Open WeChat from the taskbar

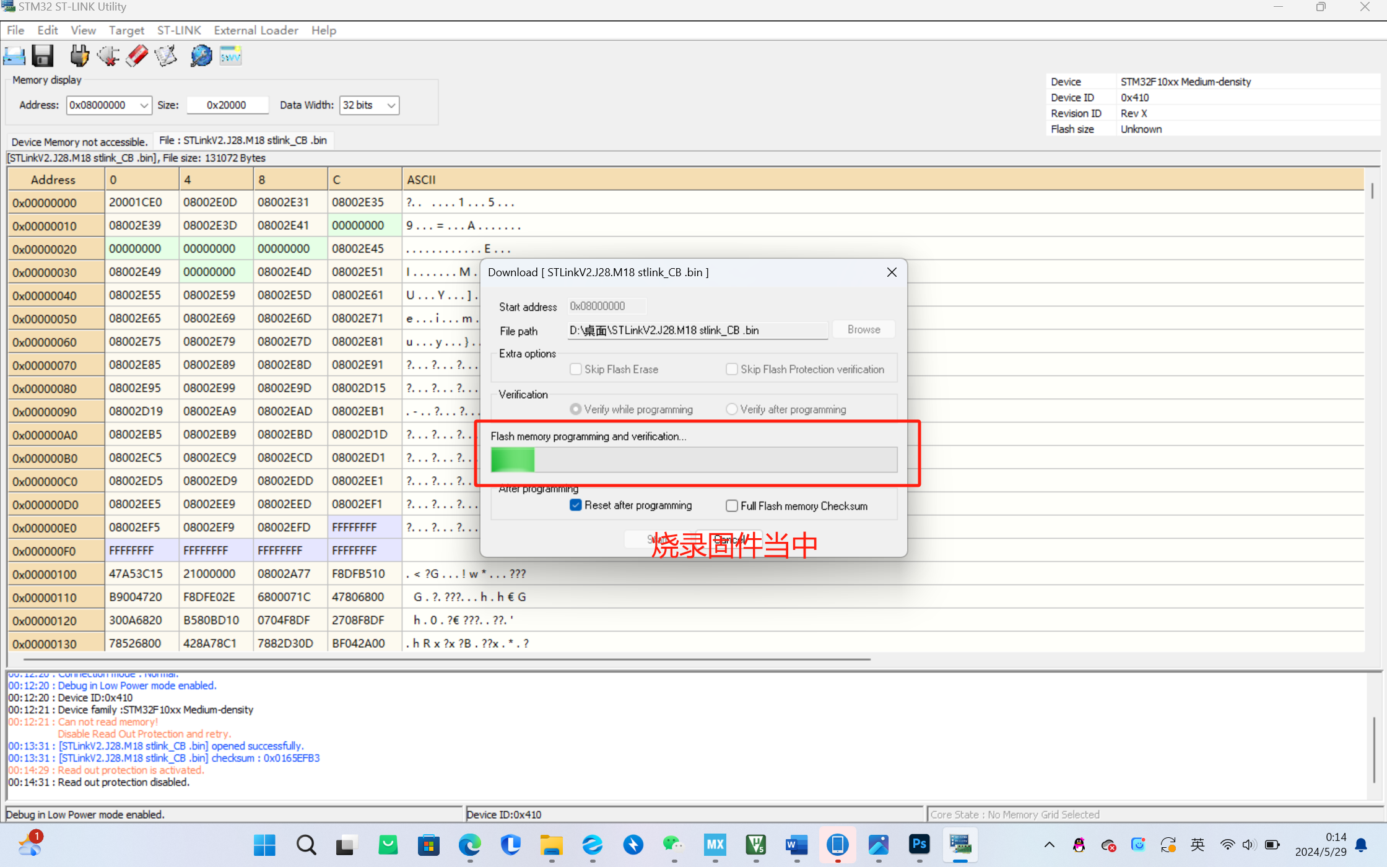674,845
